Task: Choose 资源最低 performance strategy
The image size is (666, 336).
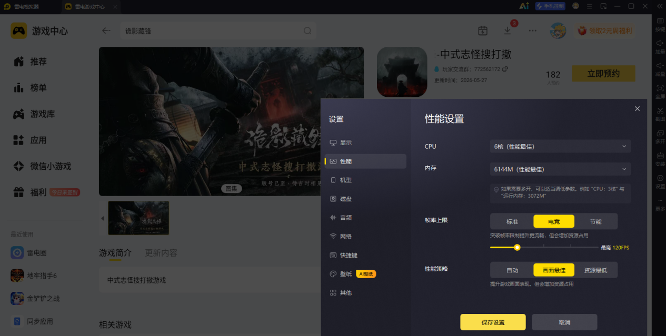Action: (595, 270)
